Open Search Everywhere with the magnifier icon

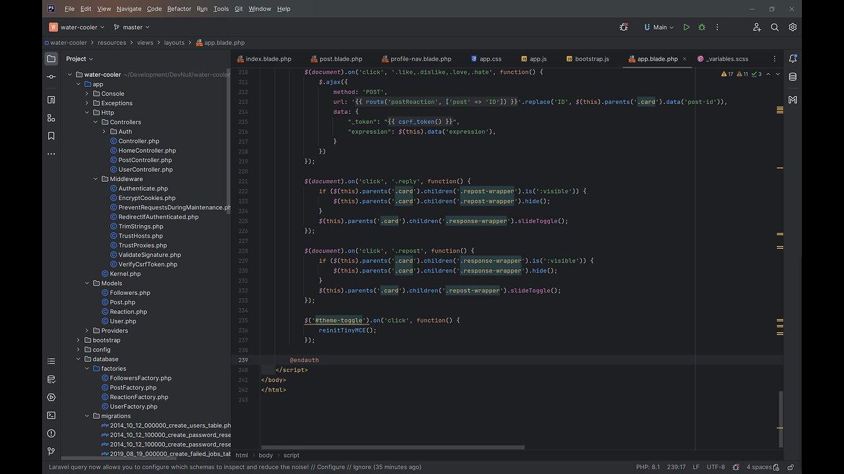pos(775,27)
